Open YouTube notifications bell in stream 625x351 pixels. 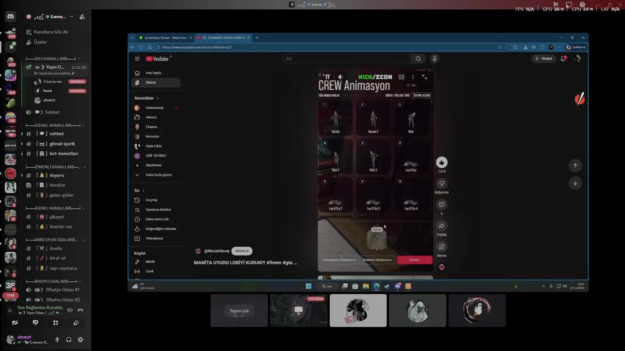(563, 58)
